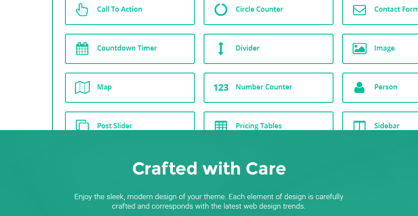Click the Call To Action hand pointer icon
The image size is (418, 216).
82,10
